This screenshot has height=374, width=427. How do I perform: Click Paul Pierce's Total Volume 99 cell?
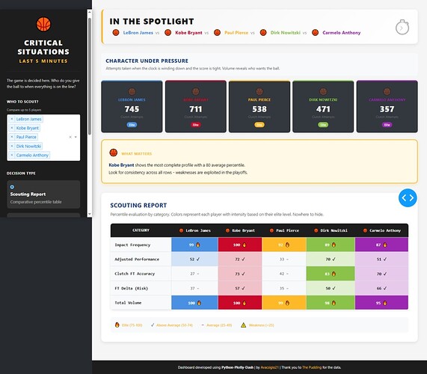[x=284, y=303]
